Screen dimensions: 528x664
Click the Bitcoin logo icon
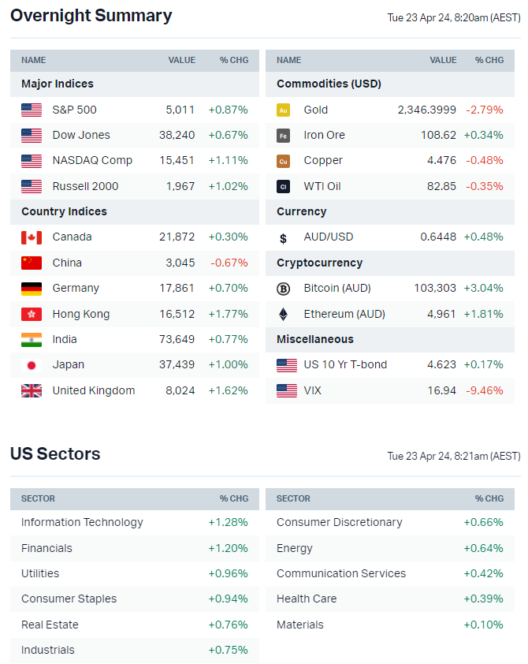tap(283, 289)
